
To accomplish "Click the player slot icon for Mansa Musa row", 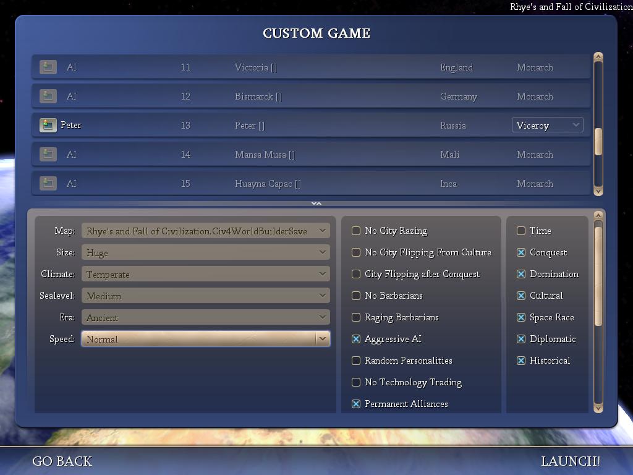I will pos(48,154).
